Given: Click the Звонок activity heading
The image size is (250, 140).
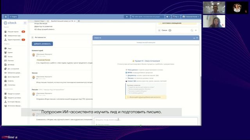Looking at the screenshot, I should [x=35, y=73].
